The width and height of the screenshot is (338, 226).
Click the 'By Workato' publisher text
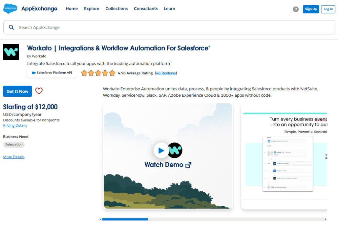point(37,56)
